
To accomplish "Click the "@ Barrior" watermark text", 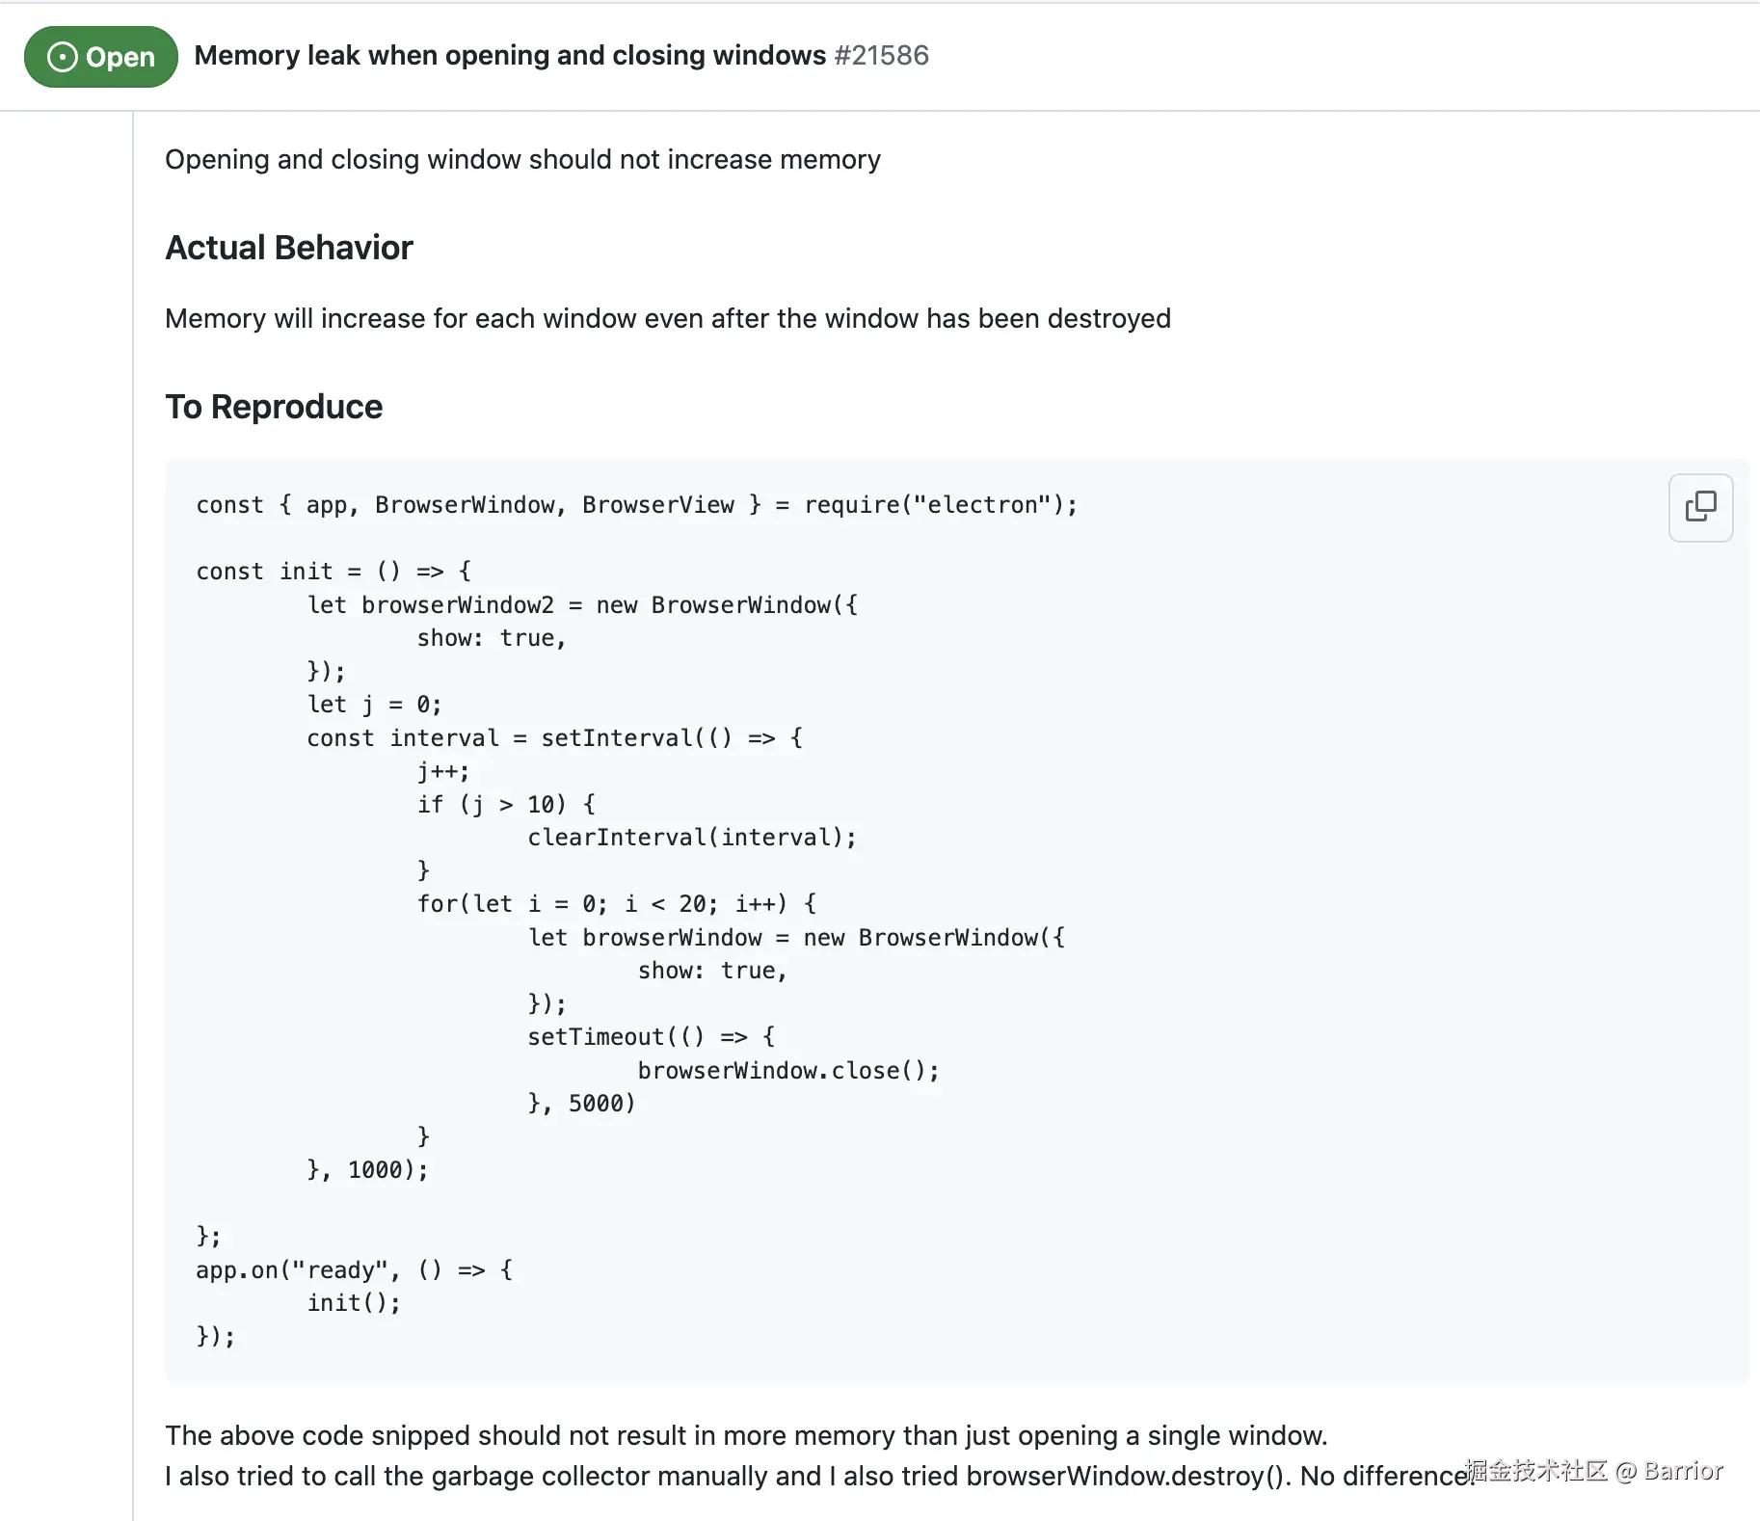I will click(1668, 1471).
